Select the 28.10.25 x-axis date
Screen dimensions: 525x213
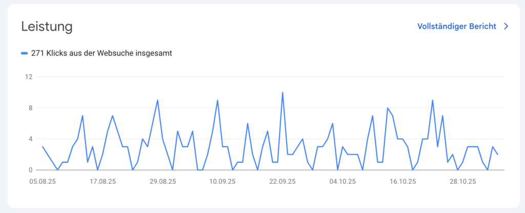coord(462,181)
